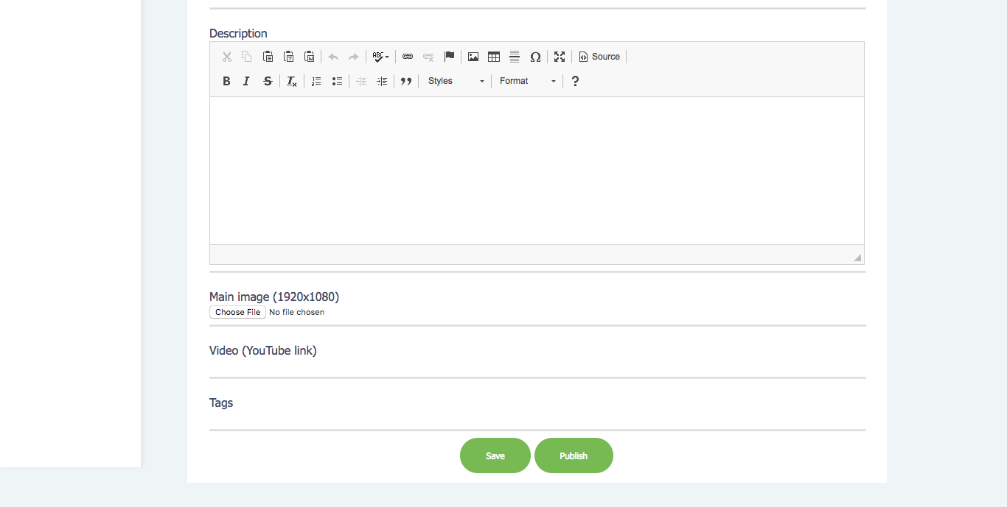Click inside the Description text area
Viewport: 1007px width, 507px height.
(x=537, y=171)
